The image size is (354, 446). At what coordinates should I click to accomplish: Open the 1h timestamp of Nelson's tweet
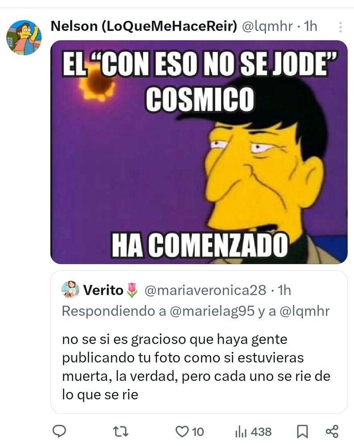(310, 26)
